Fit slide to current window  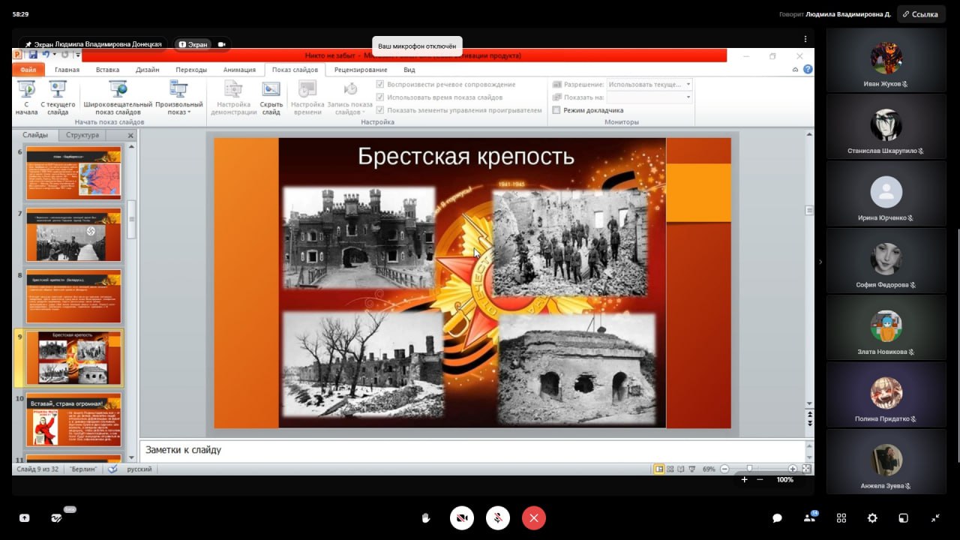[x=806, y=469]
